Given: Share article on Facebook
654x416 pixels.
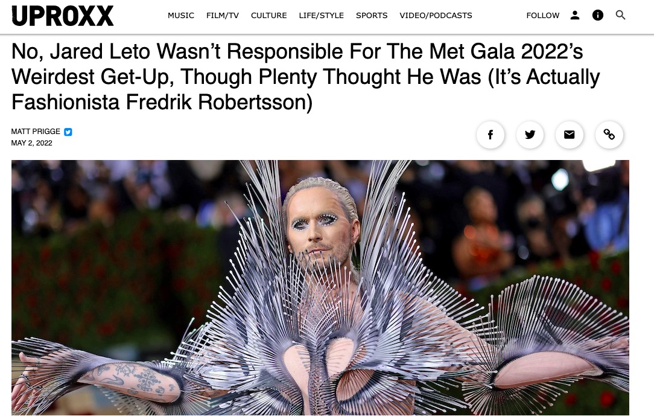Looking at the screenshot, I should click(x=491, y=135).
